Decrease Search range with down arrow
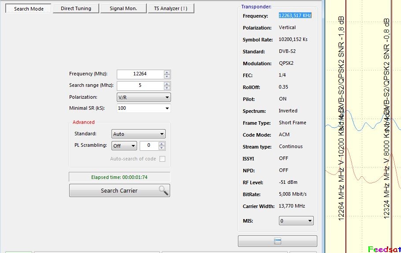The width and height of the screenshot is (401, 253). pos(167,88)
